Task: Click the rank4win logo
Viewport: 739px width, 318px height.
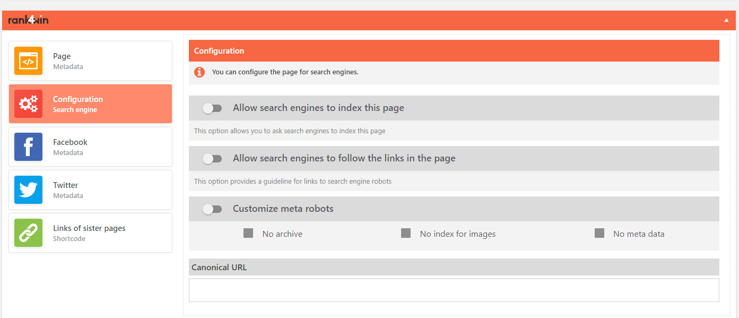Action: click(29, 20)
